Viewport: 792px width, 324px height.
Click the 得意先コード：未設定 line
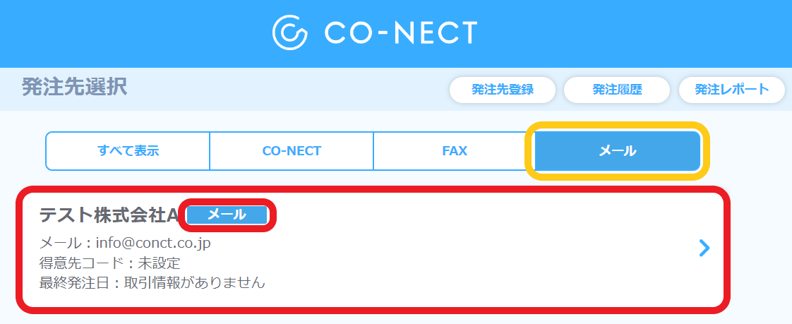pyautogui.click(x=109, y=263)
